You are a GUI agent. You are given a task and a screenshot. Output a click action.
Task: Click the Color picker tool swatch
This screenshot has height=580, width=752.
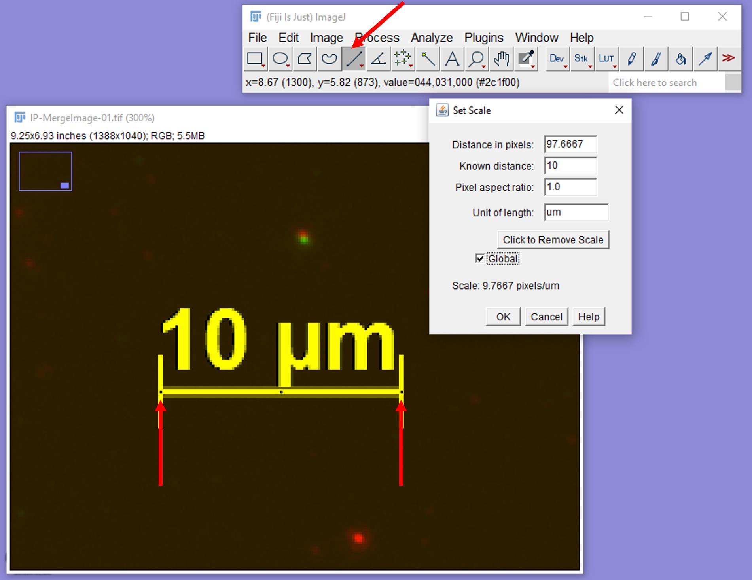click(526, 59)
